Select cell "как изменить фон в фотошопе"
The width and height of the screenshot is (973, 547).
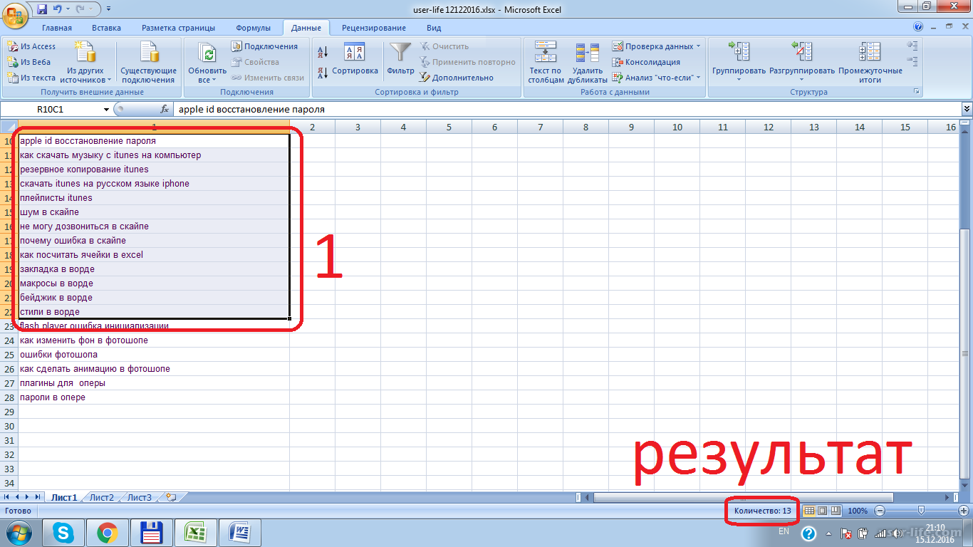coord(154,340)
